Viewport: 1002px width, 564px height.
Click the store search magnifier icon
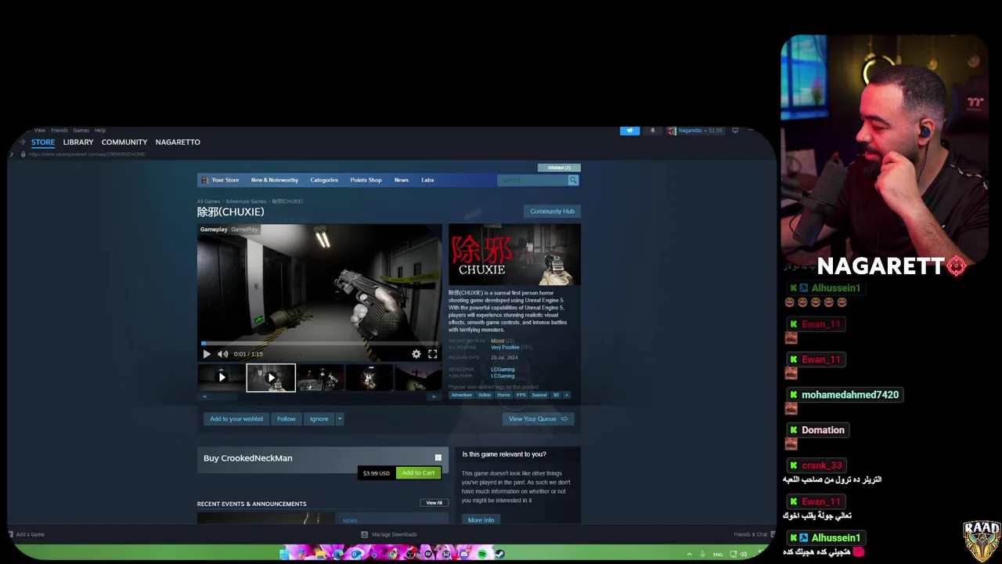[x=573, y=180]
